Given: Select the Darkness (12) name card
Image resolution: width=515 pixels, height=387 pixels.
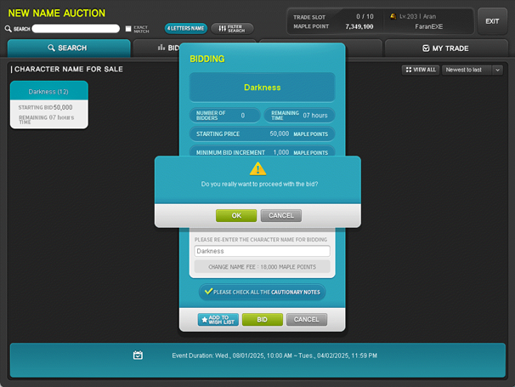Looking at the screenshot, I should pos(49,105).
